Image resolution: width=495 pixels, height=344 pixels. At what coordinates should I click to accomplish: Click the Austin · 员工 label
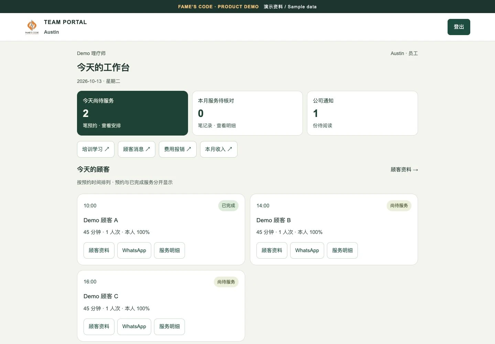click(404, 53)
